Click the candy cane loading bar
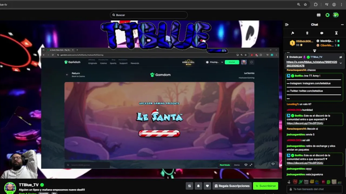This screenshot has height=194, width=346. click(159, 133)
